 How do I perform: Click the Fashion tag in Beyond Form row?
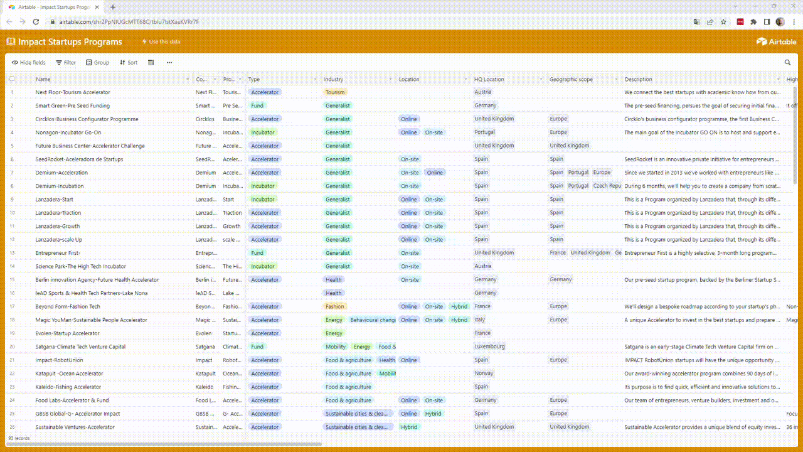(335, 306)
